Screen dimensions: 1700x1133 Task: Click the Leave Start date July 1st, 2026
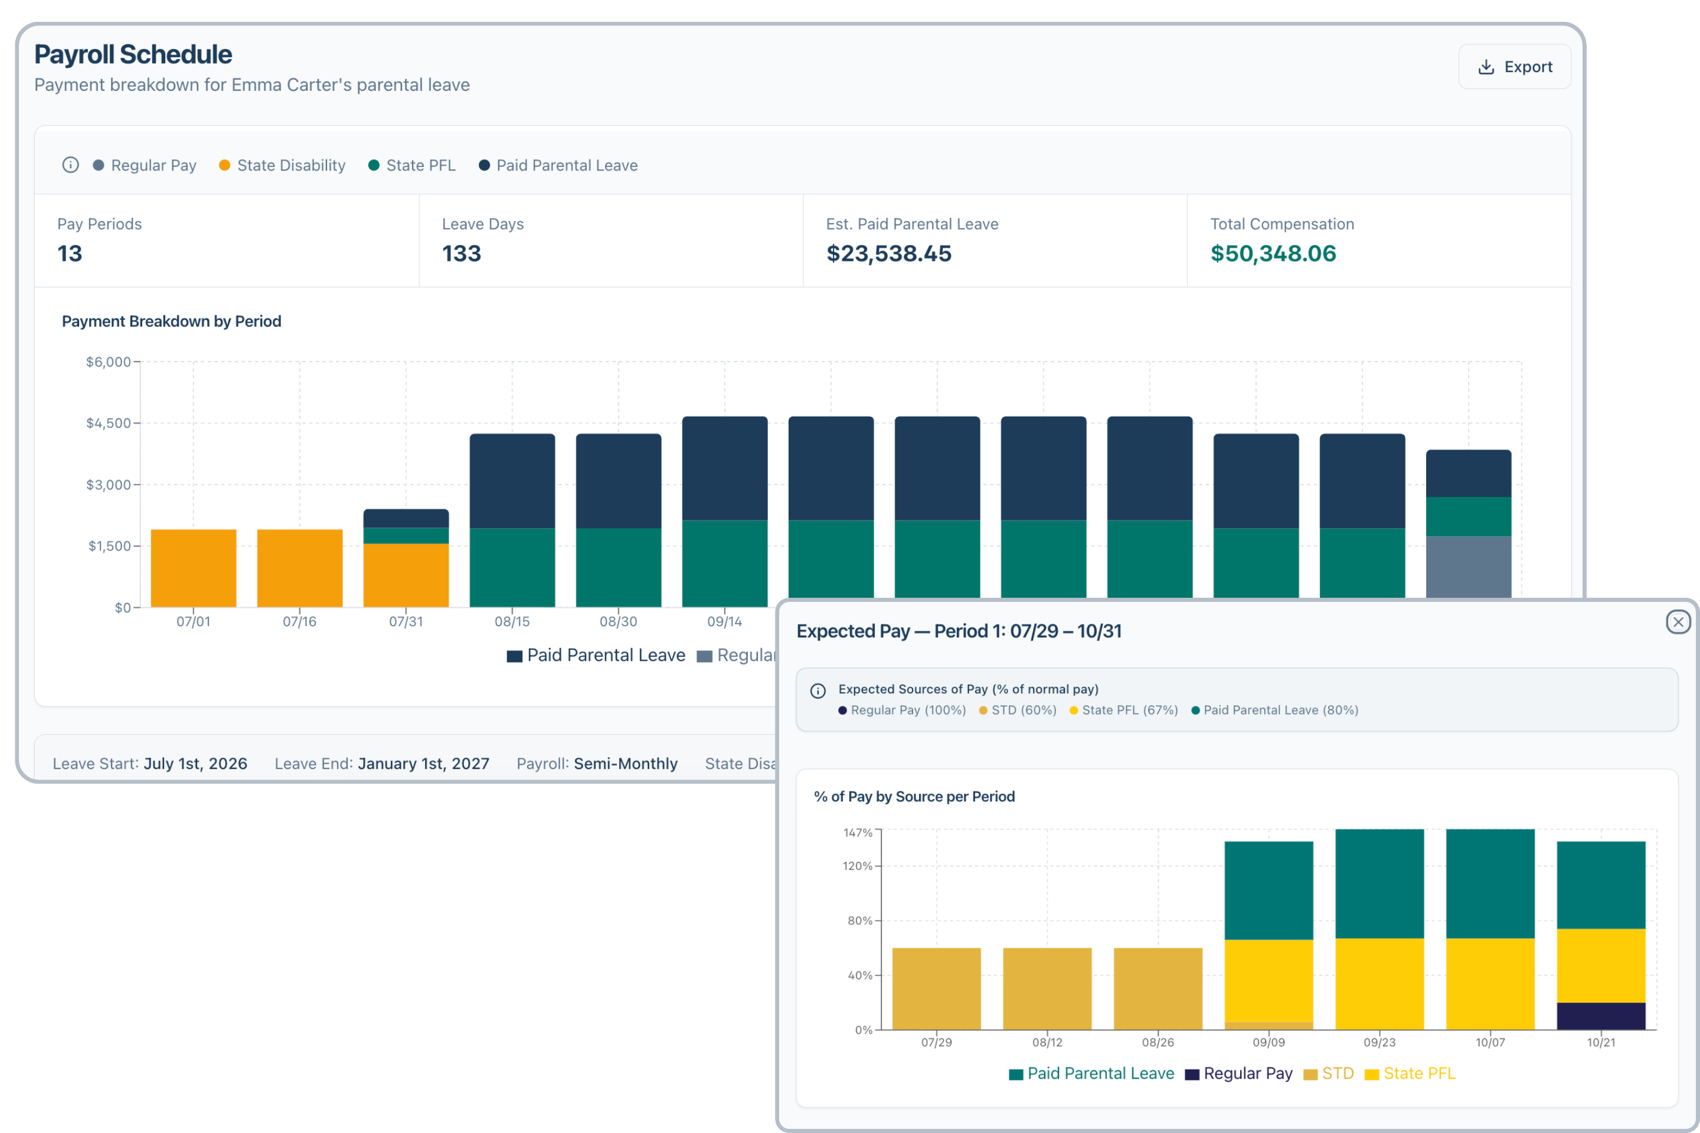tap(195, 764)
